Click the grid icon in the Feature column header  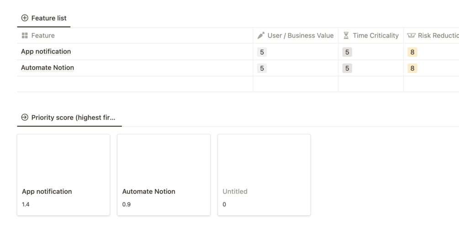pyautogui.click(x=25, y=36)
